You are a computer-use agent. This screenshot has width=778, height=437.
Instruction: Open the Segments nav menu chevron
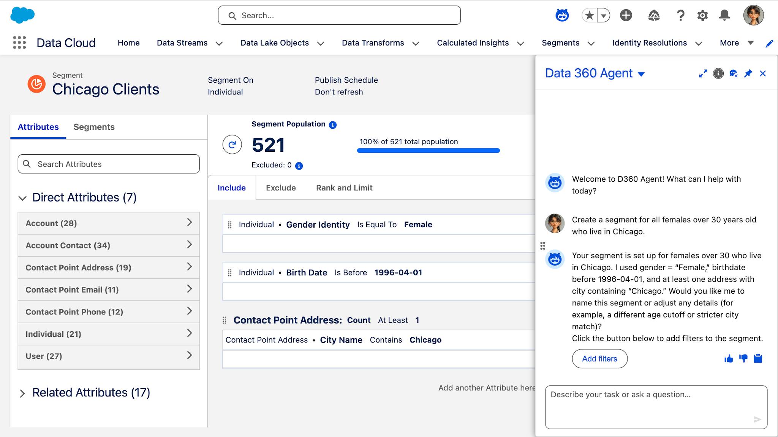click(591, 44)
